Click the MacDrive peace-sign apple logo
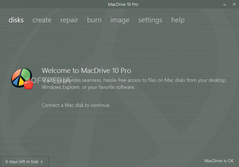 pyautogui.click(x=22, y=78)
